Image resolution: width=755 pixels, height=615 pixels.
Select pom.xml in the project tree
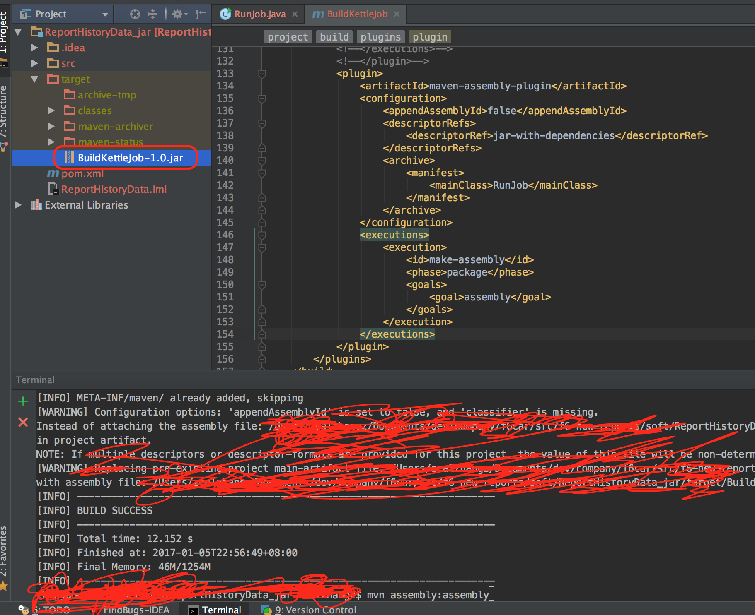pyautogui.click(x=82, y=173)
